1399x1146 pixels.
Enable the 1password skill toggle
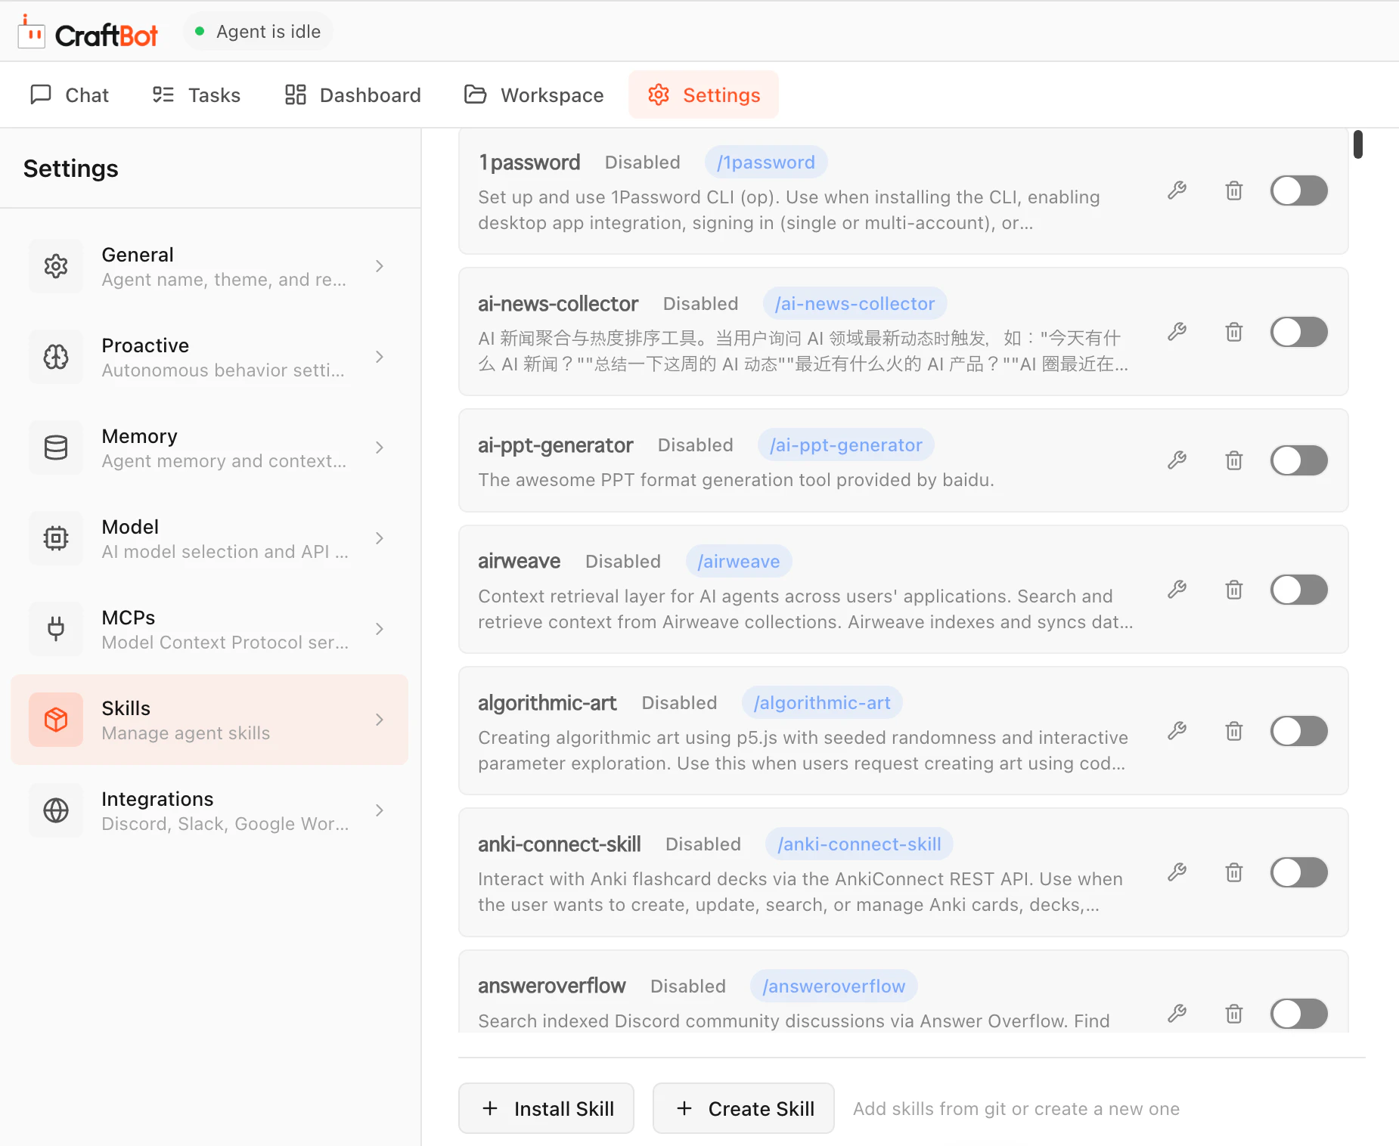click(x=1299, y=190)
